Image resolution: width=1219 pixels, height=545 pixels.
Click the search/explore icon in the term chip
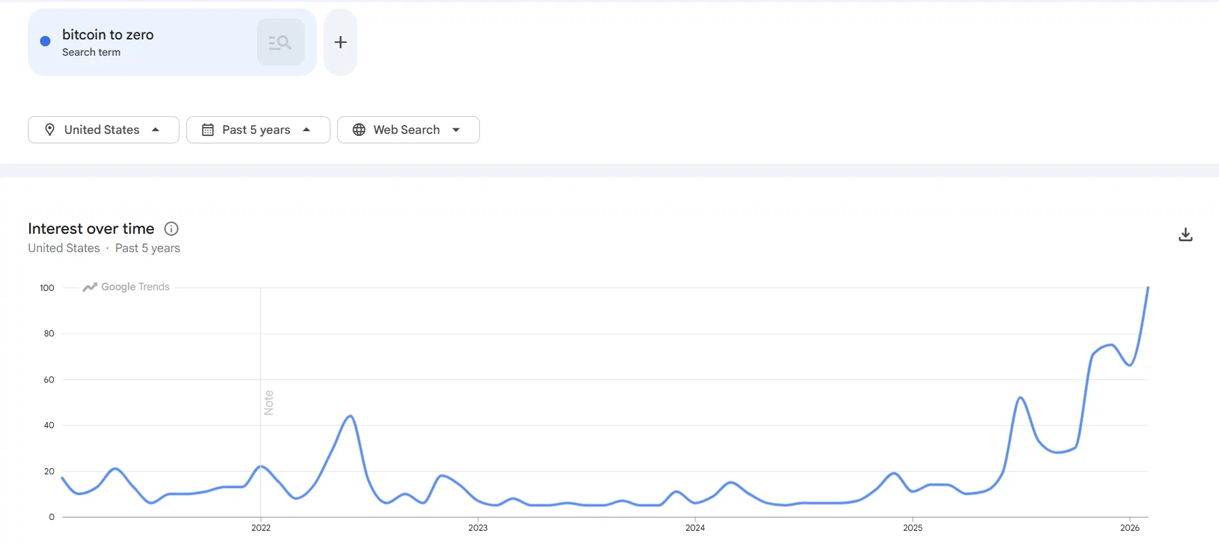click(x=280, y=41)
